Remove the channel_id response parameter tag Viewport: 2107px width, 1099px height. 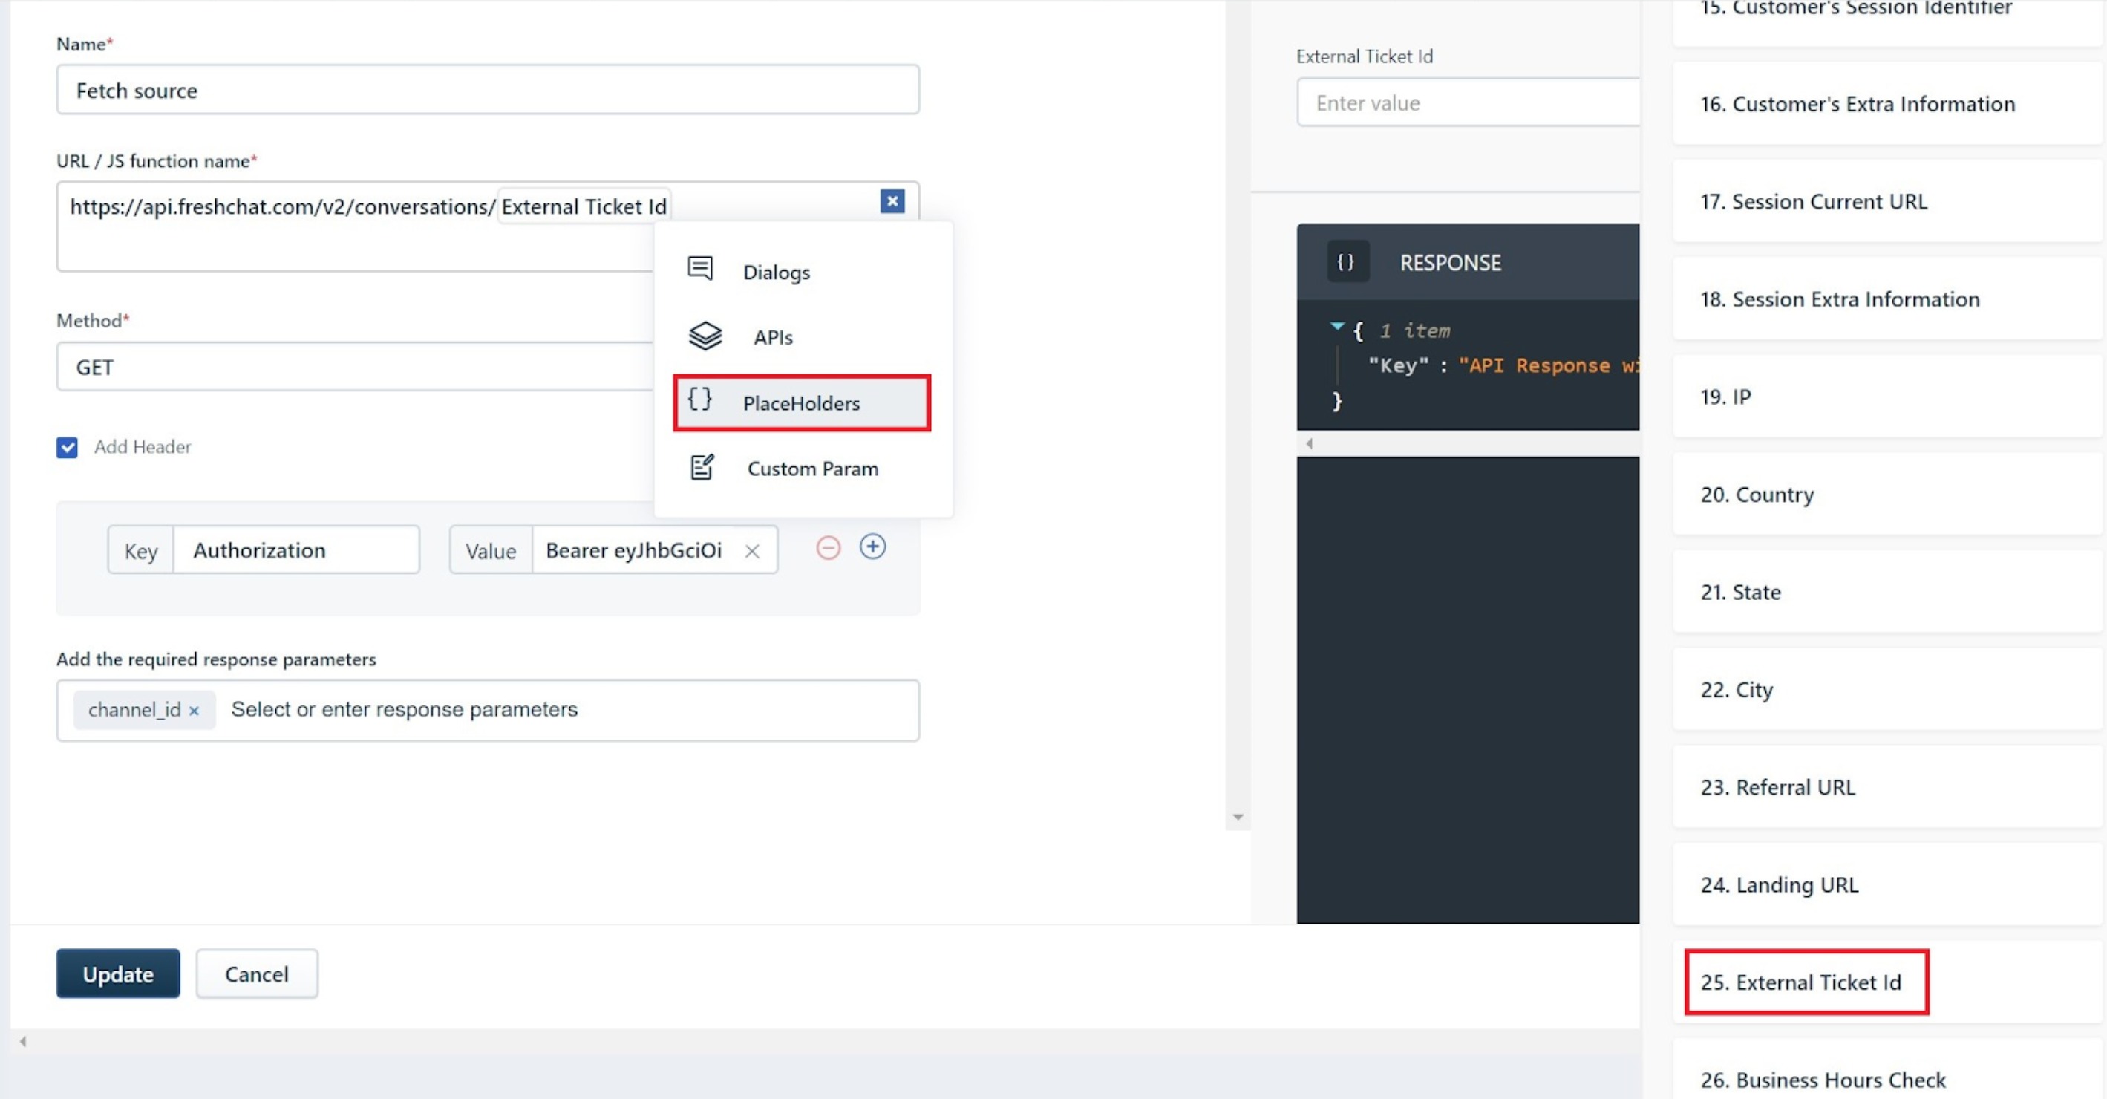pos(194,711)
